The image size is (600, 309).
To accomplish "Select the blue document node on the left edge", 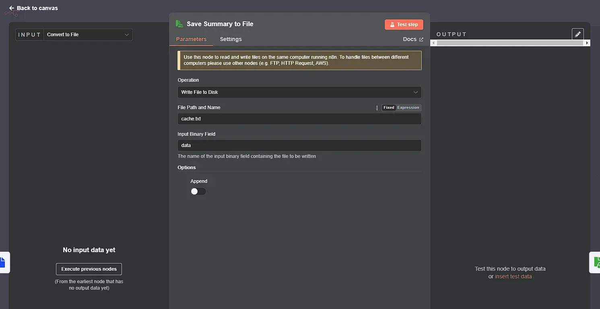I will (3, 262).
